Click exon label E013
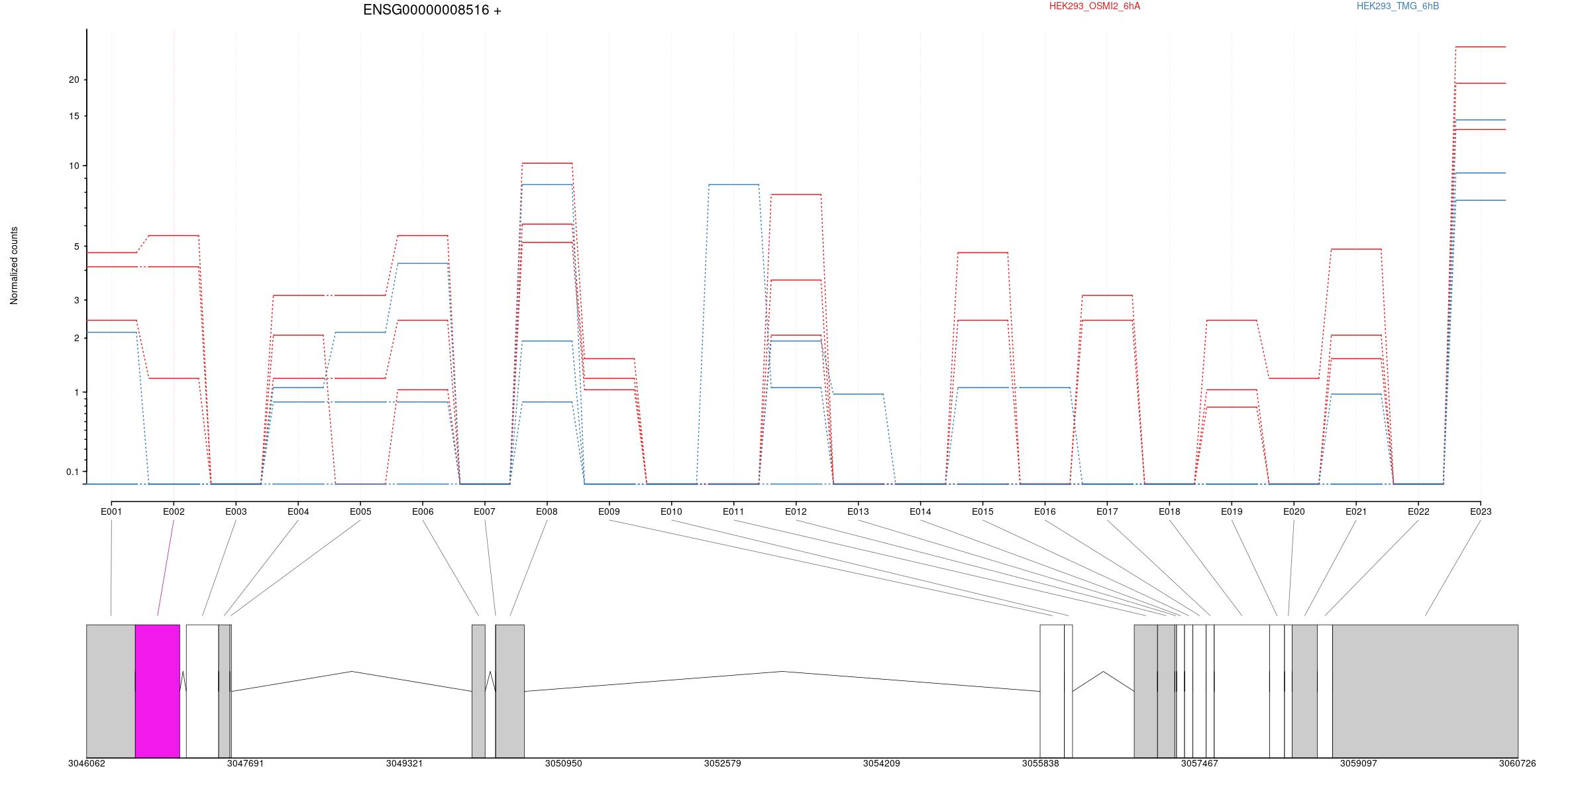1590x795 pixels. [x=858, y=511]
